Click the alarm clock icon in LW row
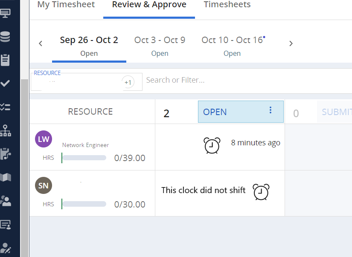Viewport: 352px width, 257px height. [x=212, y=145]
